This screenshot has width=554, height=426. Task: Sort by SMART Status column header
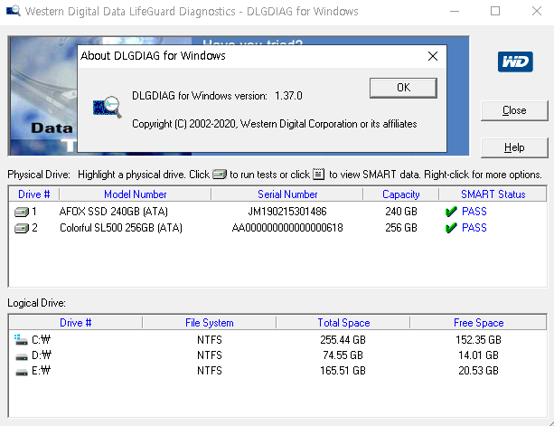tap(493, 194)
